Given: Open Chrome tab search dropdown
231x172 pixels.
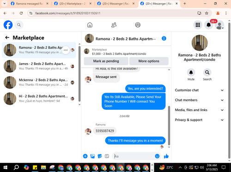Looking at the screenshot, I should [x=5, y=4].
